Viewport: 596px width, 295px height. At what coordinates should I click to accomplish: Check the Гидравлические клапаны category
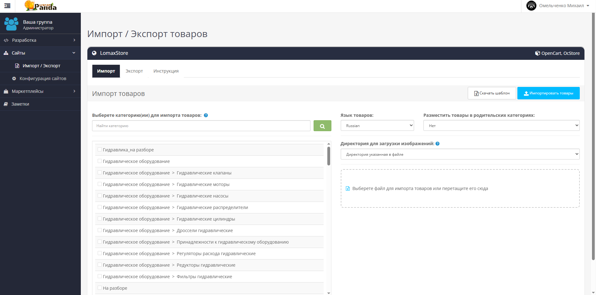coord(100,173)
